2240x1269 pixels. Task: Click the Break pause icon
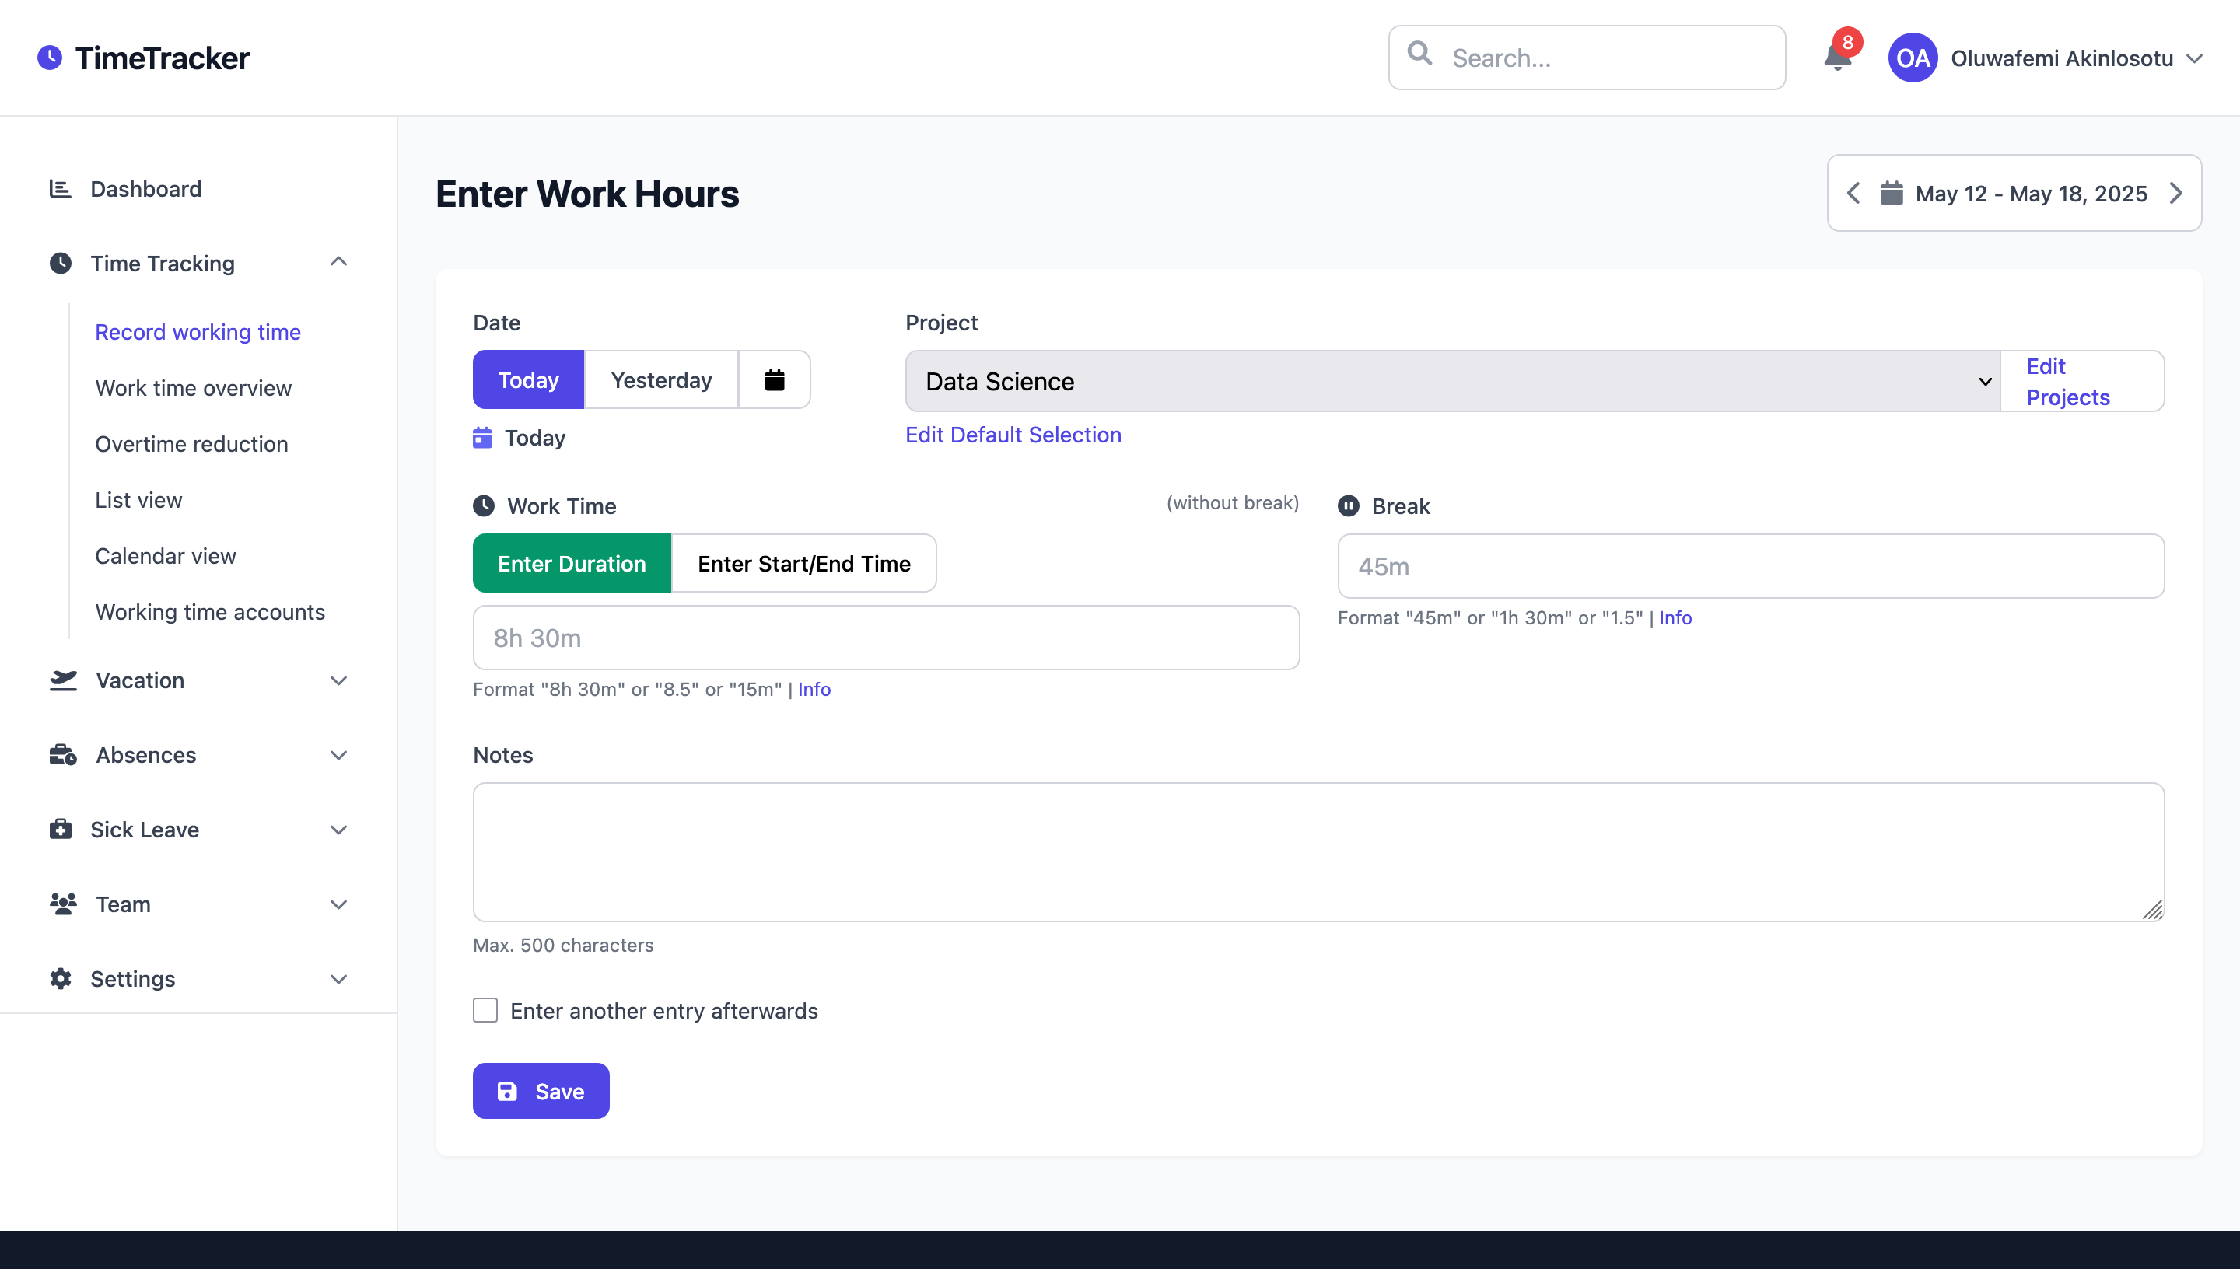point(1349,505)
